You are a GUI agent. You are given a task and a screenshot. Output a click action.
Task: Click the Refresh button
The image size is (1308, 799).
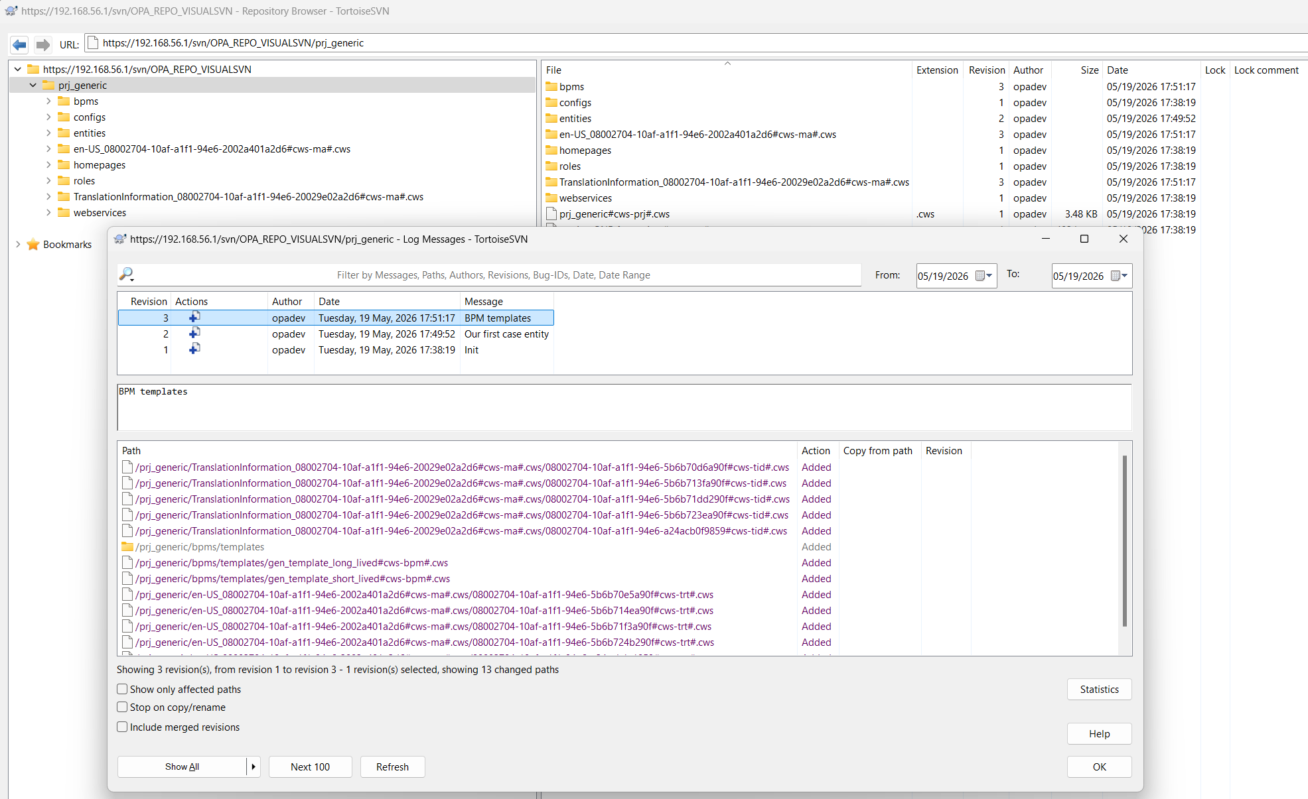tap(392, 767)
